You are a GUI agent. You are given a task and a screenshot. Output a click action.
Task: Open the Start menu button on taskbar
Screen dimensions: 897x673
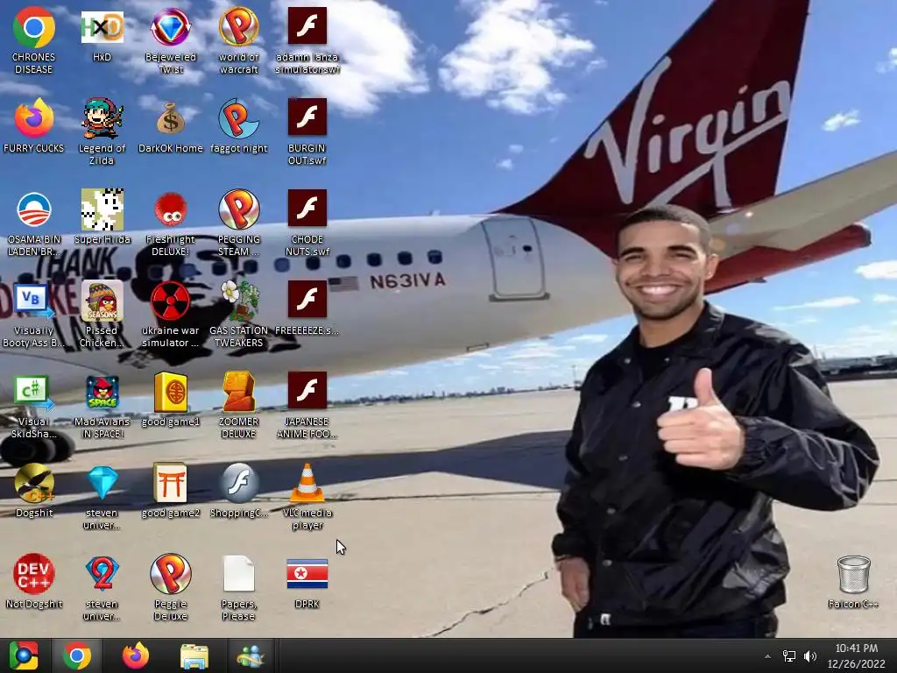[24, 655]
